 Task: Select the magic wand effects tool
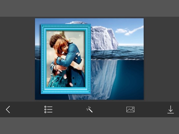89,109
